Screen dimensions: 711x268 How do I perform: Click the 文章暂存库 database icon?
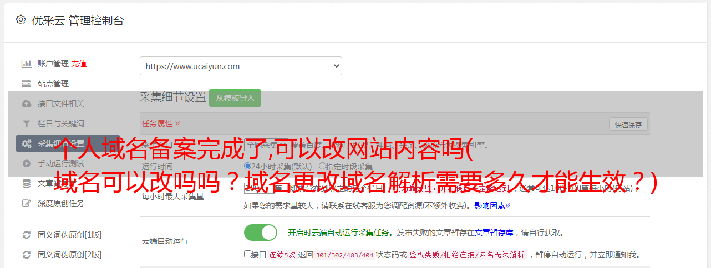click(x=26, y=183)
